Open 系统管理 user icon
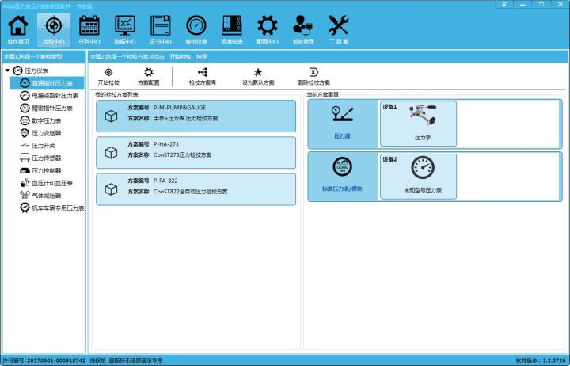Screen dimensions: 570x366 [303, 29]
